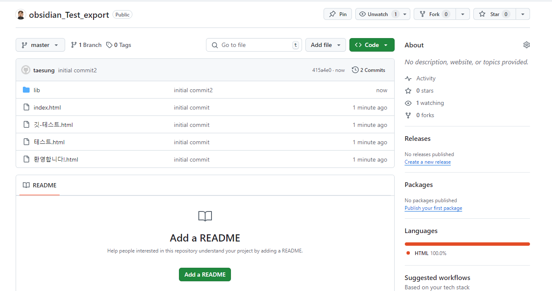Image resolution: width=552 pixels, height=291 pixels.
Task: Pin this repository with the Pin button
Action: coord(338,14)
